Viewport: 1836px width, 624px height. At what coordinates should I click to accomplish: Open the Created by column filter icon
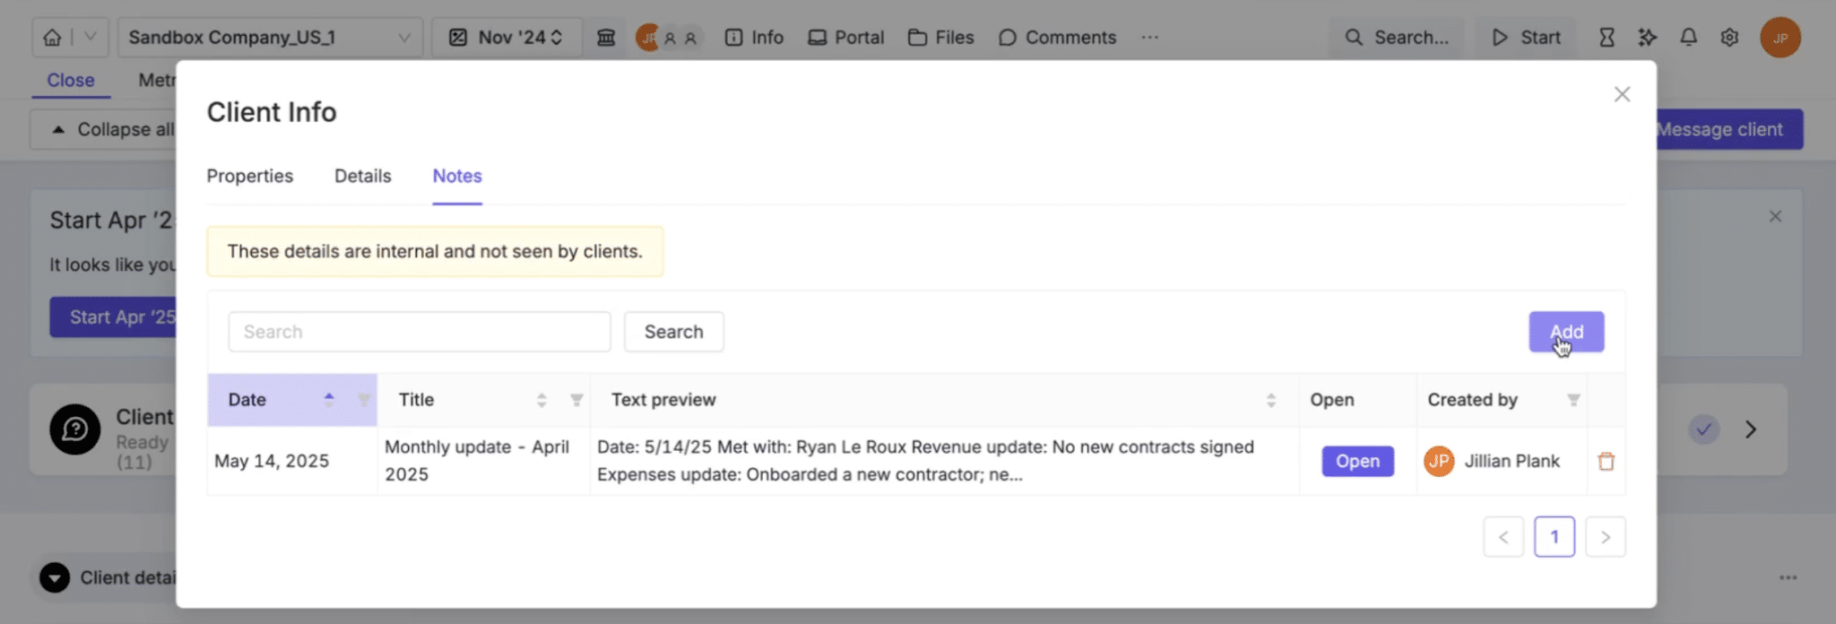[x=1573, y=400]
